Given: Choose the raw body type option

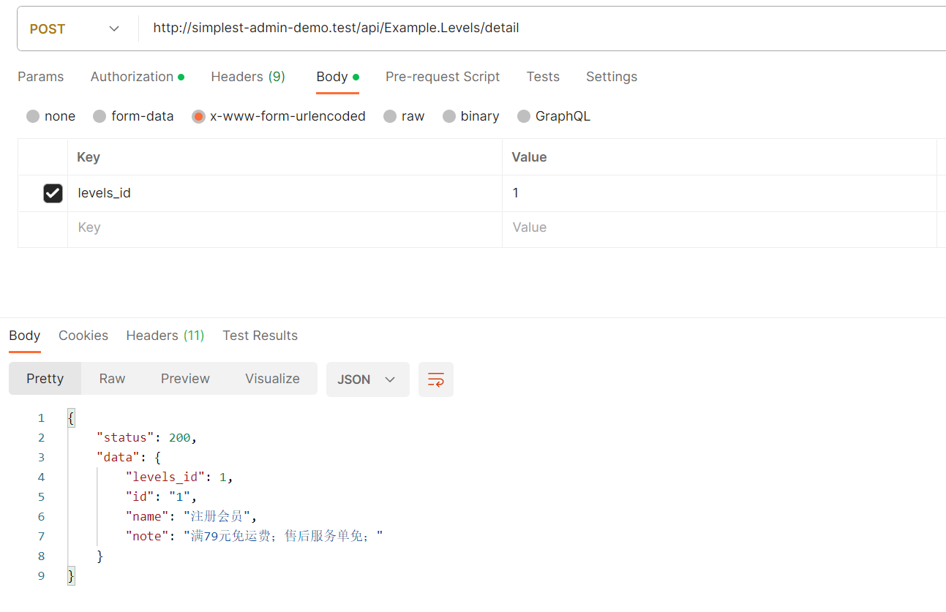Looking at the screenshot, I should 390,116.
